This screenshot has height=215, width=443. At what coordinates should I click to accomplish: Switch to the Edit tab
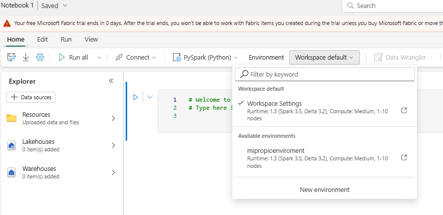pos(43,39)
